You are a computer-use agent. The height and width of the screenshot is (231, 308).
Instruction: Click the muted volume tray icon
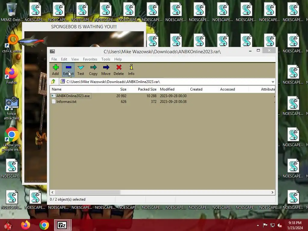point(279,225)
